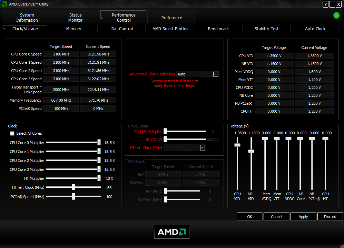Switch to the Memory sub-tab
344x248 pixels.
point(73,29)
